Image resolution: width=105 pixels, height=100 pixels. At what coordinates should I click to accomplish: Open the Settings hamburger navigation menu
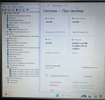click(48, 6)
